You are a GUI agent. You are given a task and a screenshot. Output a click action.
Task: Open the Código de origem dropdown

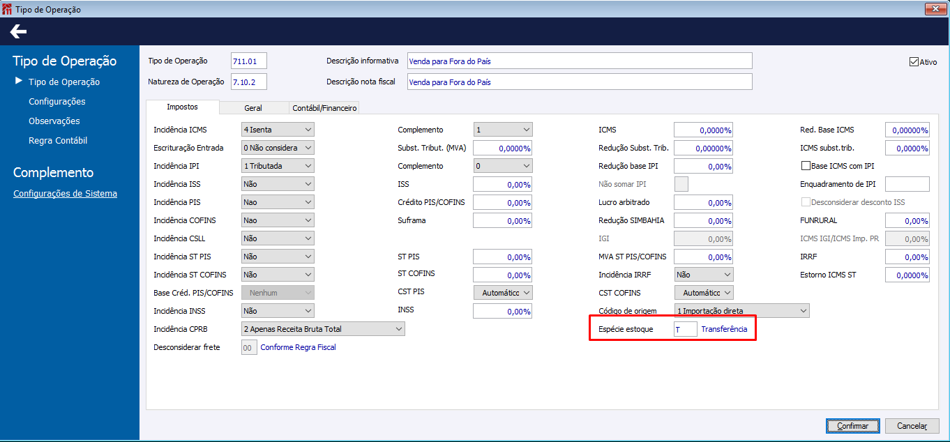coord(742,311)
